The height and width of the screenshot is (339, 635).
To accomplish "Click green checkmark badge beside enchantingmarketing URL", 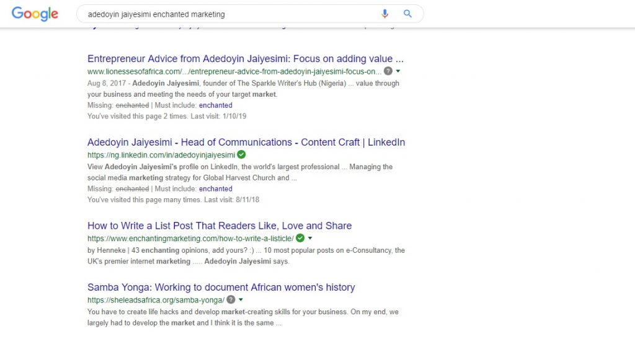I will (x=300, y=238).
